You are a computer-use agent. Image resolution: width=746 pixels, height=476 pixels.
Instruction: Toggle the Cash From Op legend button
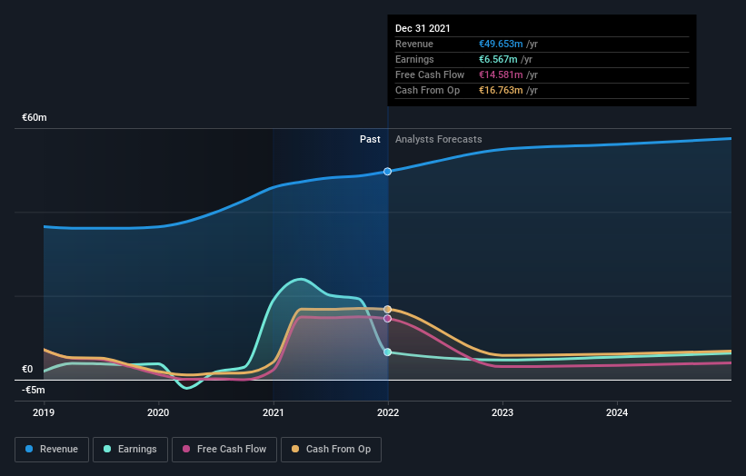point(331,450)
